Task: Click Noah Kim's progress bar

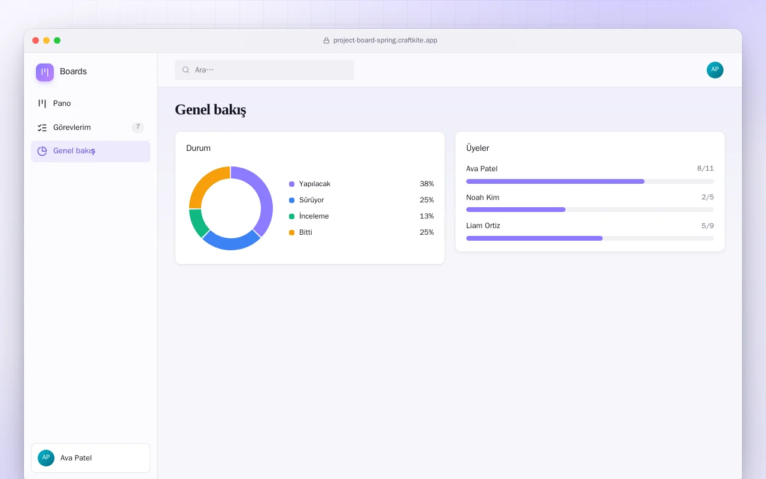Action: click(590, 210)
